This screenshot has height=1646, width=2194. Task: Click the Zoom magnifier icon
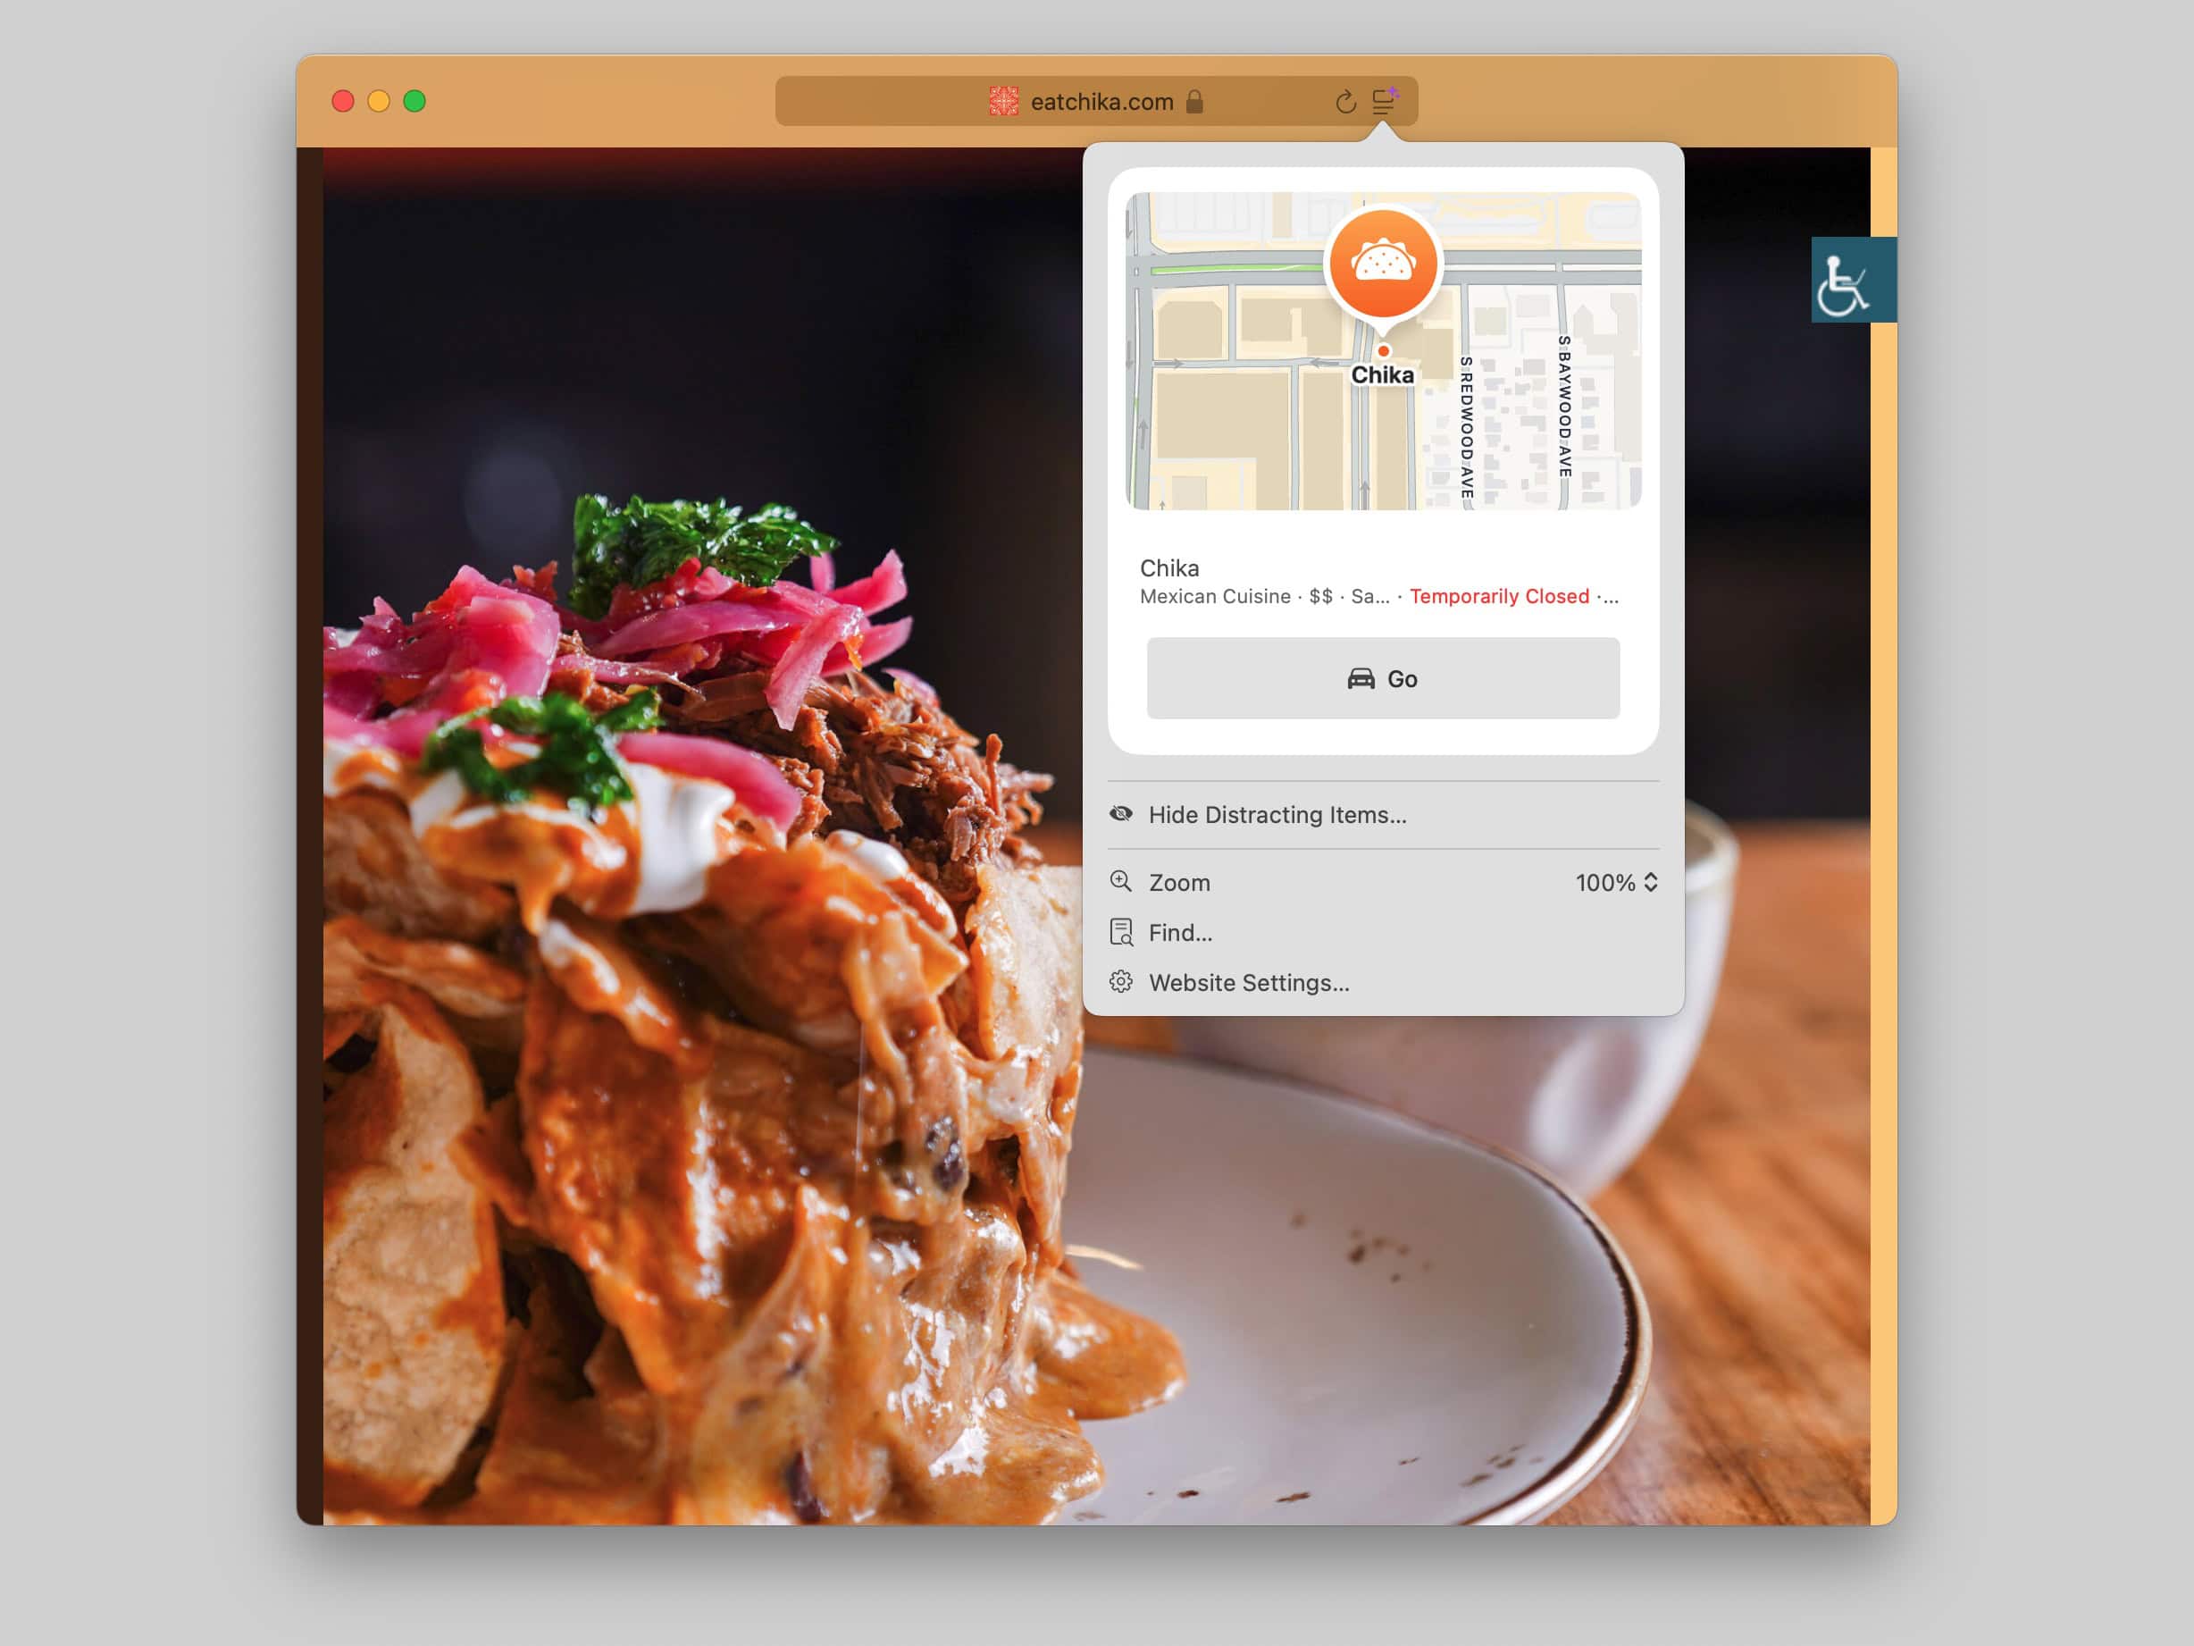(x=1121, y=881)
